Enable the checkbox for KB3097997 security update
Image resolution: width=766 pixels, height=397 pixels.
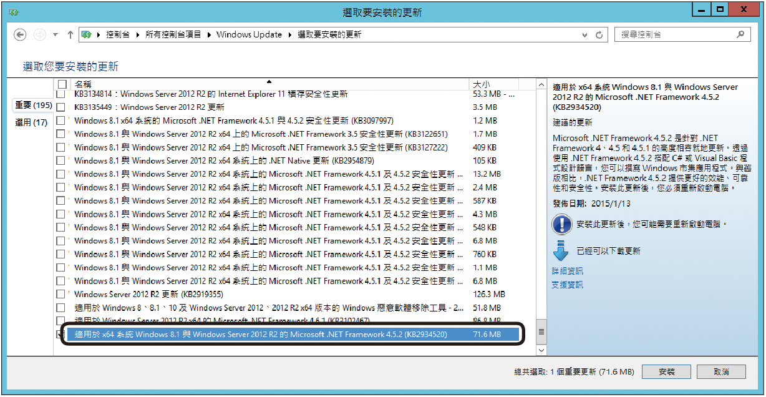(61, 120)
